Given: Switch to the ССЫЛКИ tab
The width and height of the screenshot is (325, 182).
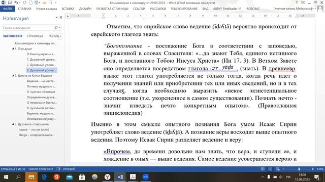Looking at the screenshot, I should 139,9.
